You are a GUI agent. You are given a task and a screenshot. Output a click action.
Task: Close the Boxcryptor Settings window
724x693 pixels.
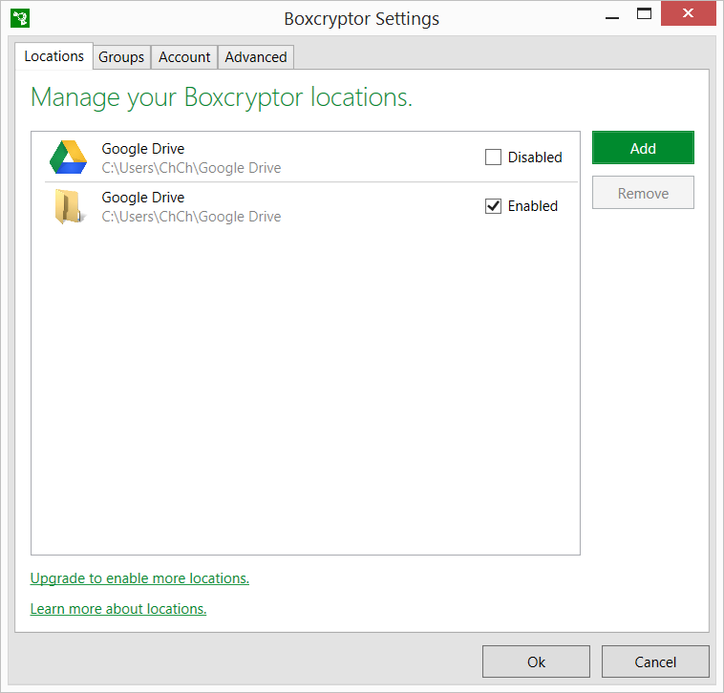[x=688, y=13]
